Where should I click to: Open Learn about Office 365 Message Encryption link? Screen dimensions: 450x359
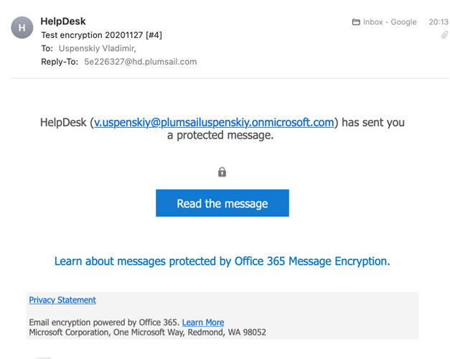tap(222, 261)
